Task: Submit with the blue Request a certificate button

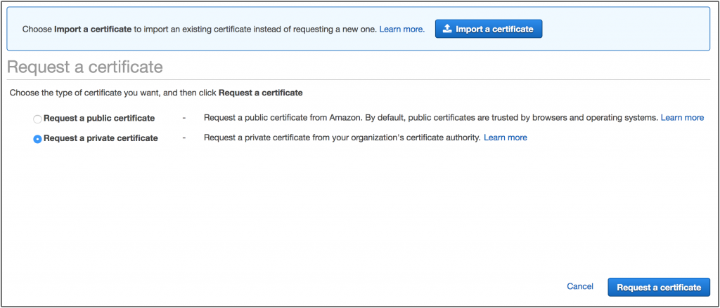Action: pyautogui.click(x=659, y=288)
